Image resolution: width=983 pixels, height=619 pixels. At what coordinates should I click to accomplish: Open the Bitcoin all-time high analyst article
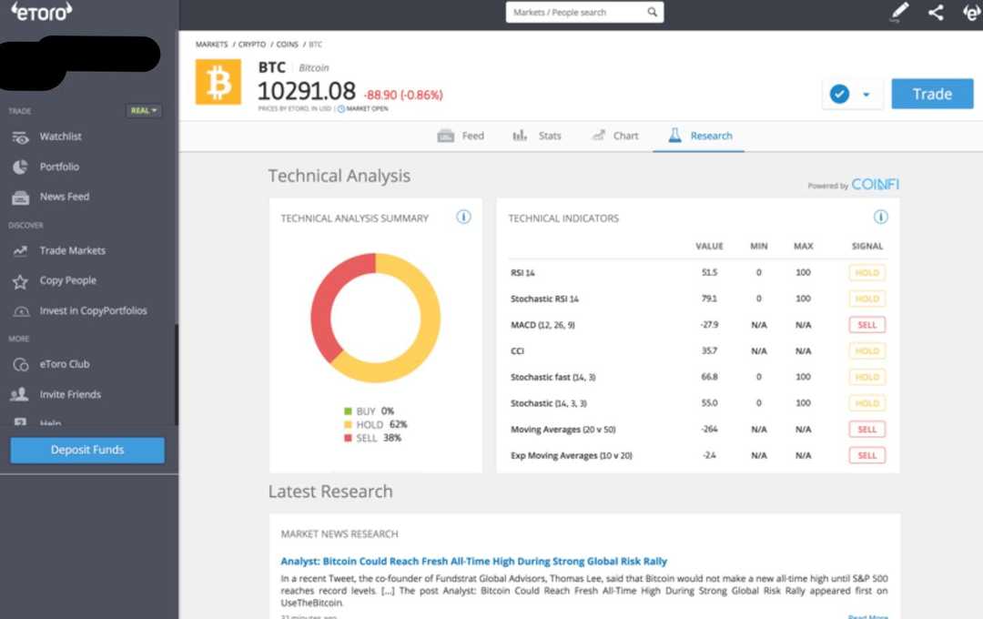point(474,561)
